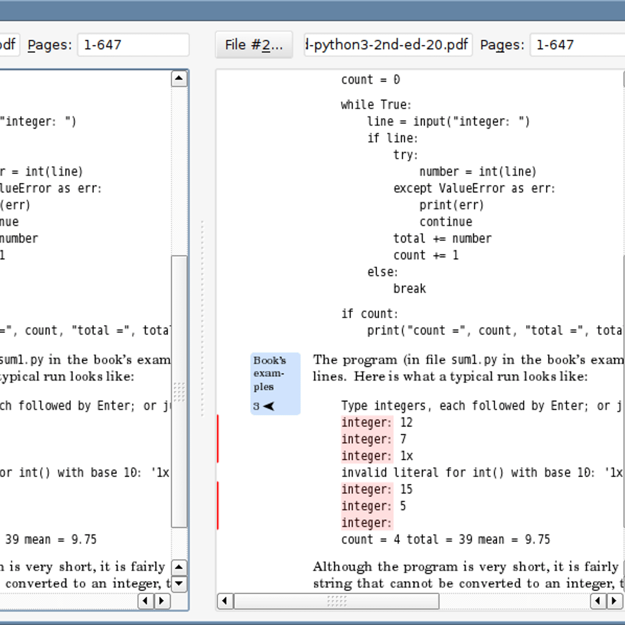Image resolution: width=625 pixels, height=625 pixels.
Task: Click the upper scroll arrow near the left panel bottom
Action: (180, 567)
